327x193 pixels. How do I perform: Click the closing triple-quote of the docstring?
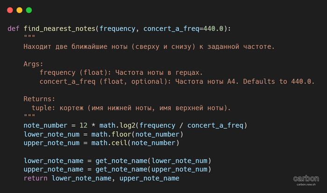(29, 116)
